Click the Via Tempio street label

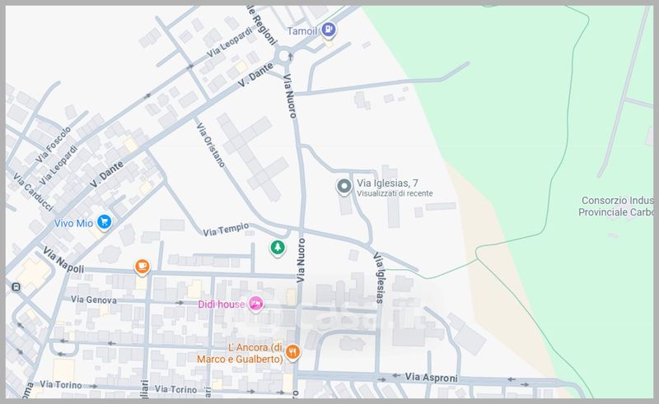coord(224,232)
